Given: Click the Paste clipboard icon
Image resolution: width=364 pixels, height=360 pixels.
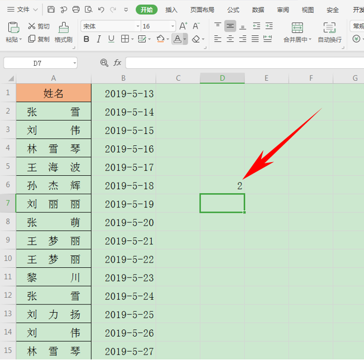Looking at the screenshot, I should (14, 28).
